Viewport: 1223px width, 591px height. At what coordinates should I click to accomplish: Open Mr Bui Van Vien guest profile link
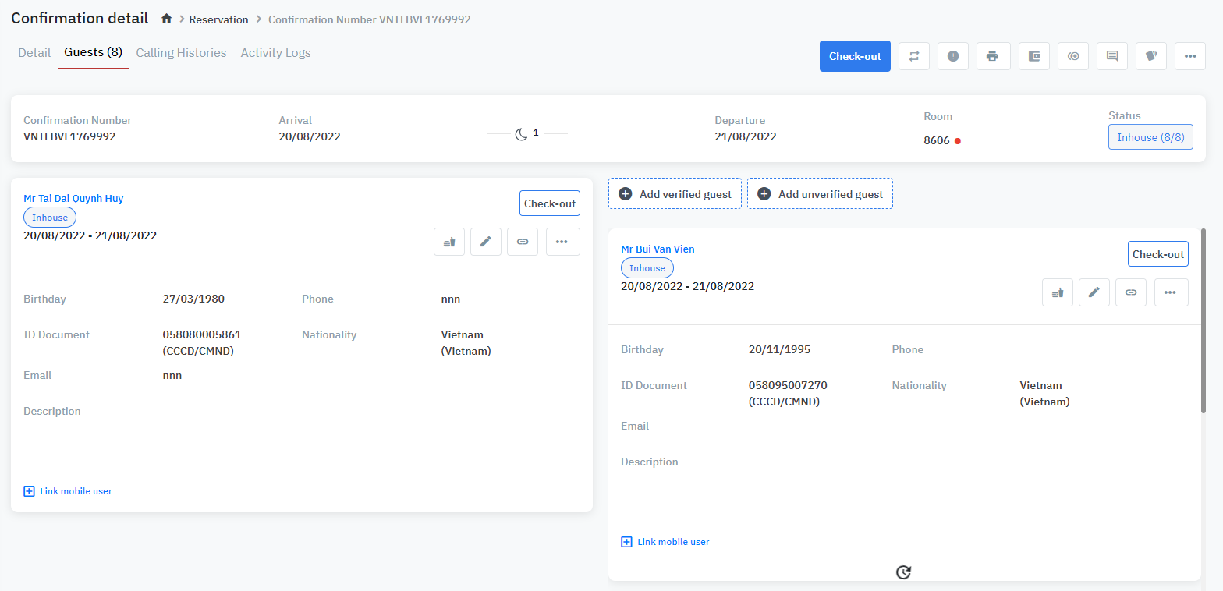pyautogui.click(x=658, y=249)
